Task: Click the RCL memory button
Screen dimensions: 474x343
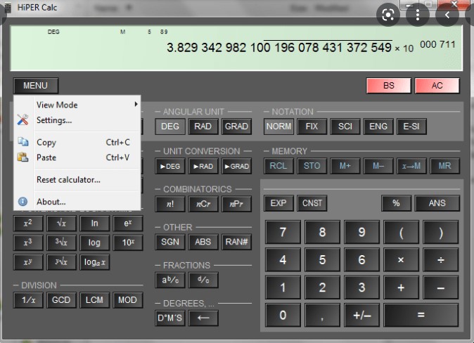Action: (x=278, y=166)
